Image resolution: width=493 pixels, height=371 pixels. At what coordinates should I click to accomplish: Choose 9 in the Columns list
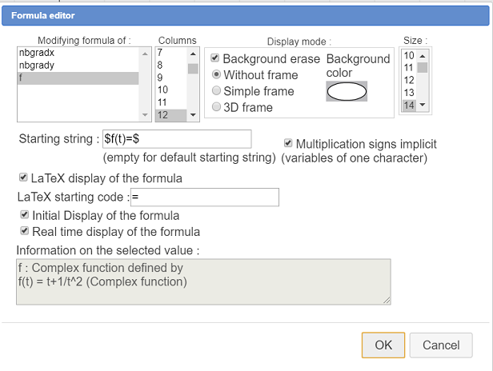(x=171, y=78)
